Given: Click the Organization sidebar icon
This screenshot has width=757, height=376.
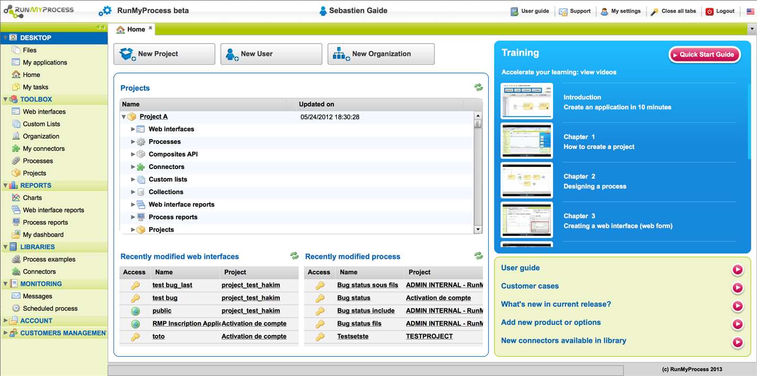Looking at the screenshot, I should (x=16, y=136).
